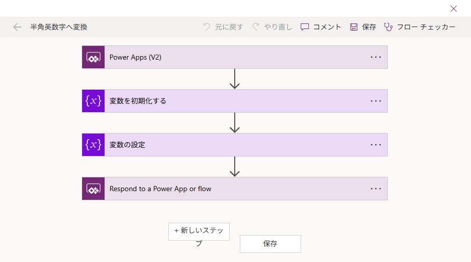The width and height of the screenshot is (471, 262).
Task: Open the 変数を初期化する ellipsis menu
Action: pos(376,101)
